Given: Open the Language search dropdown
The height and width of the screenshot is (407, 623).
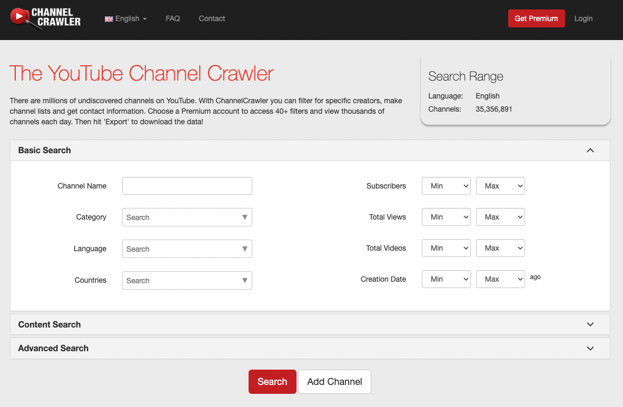Looking at the screenshot, I should click(x=186, y=249).
